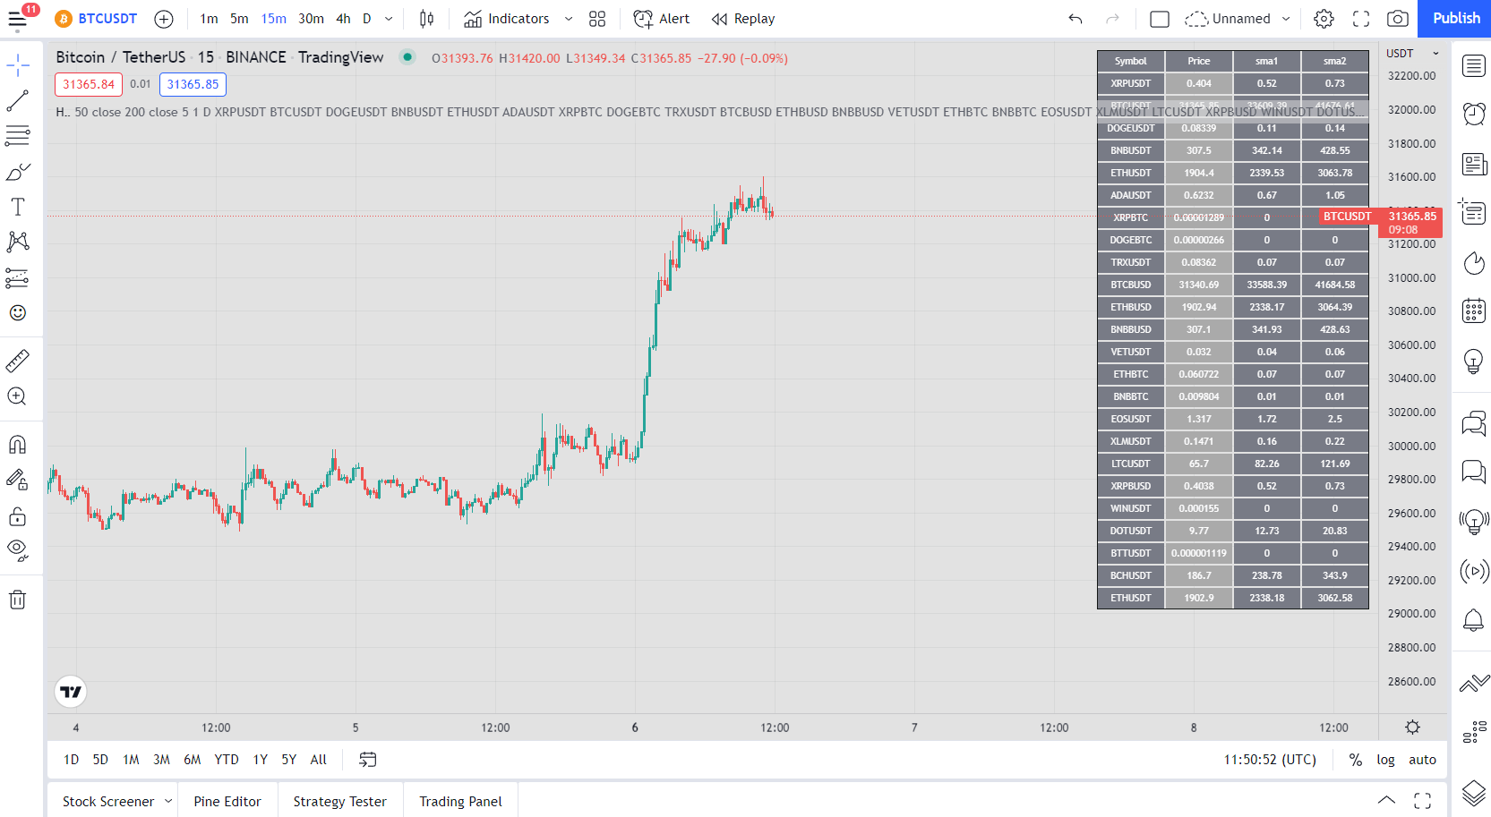Select the Text annotation tool

point(18,207)
